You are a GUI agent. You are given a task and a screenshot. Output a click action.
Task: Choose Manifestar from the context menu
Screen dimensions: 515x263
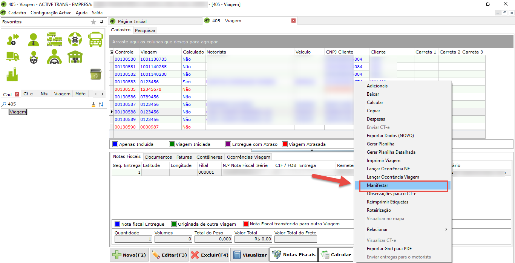(x=403, y=185)
